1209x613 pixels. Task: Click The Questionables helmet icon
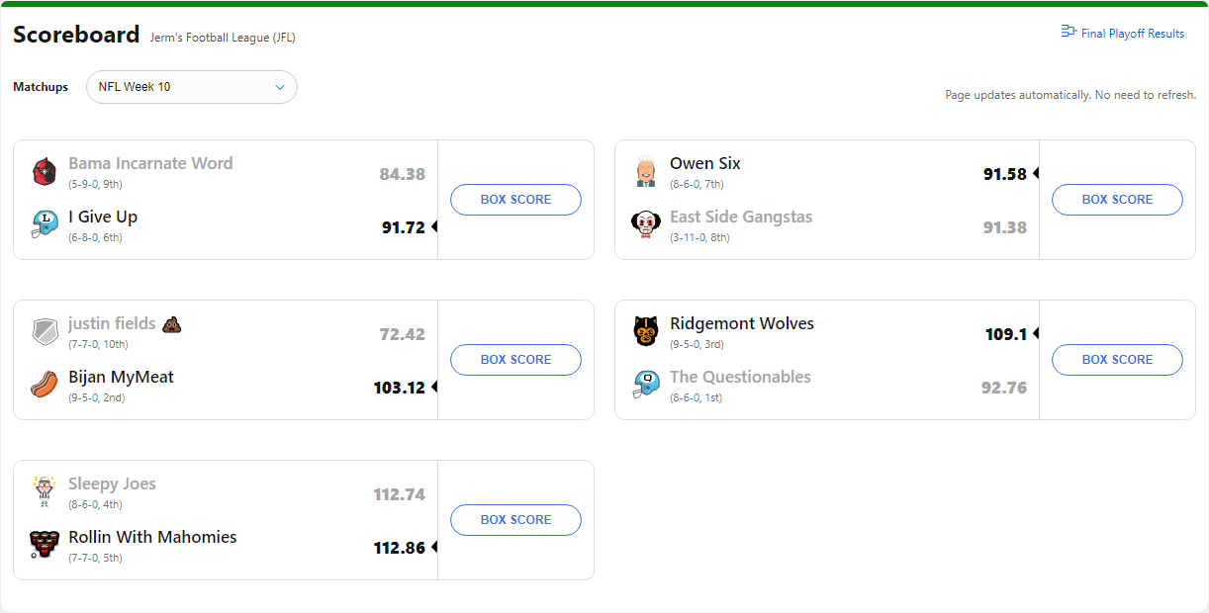(x=646, y=385)
